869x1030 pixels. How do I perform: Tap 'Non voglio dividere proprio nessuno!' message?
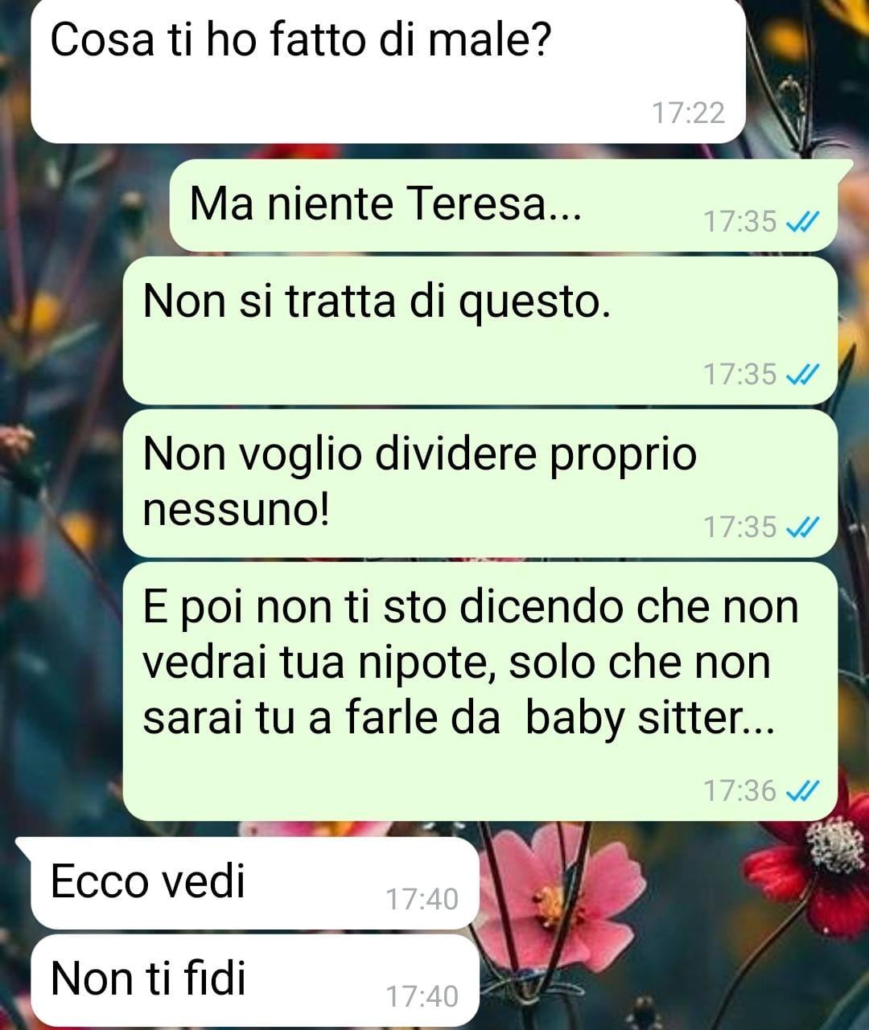coord(480,483)
